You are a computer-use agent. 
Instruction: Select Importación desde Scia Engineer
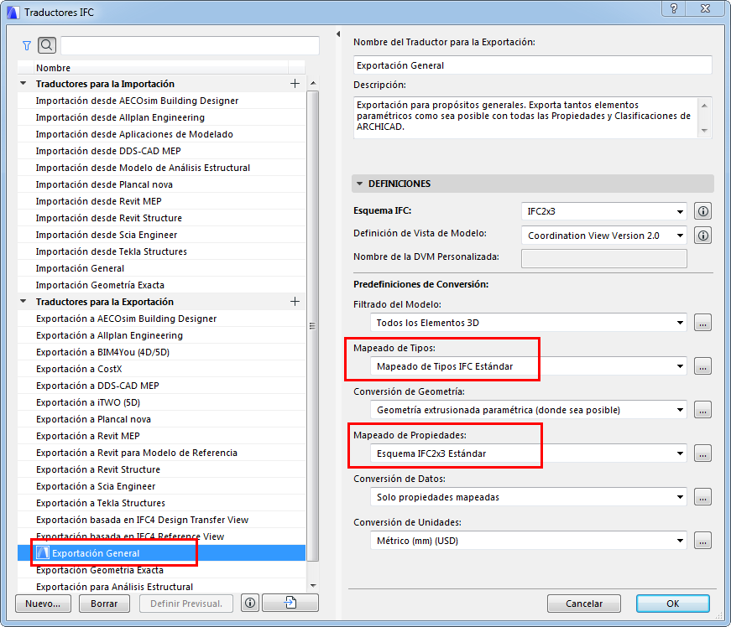[161, 235]
